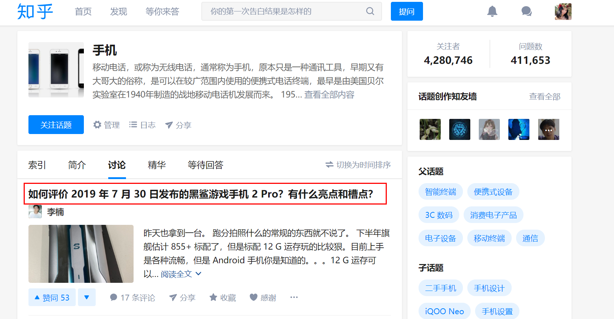
Task: Select the 讨论 tab
Action: pos(117,165)
